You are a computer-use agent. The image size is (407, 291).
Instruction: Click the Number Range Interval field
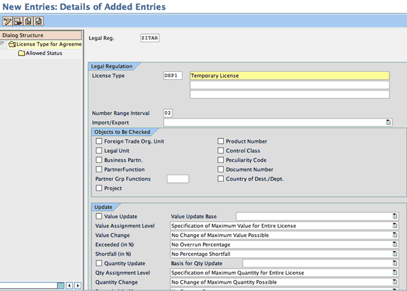point(168,112)
